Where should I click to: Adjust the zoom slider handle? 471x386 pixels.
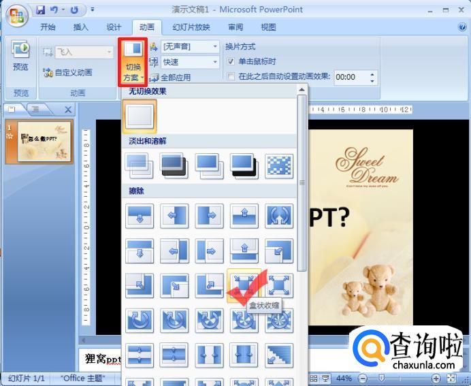click(381, 378)
